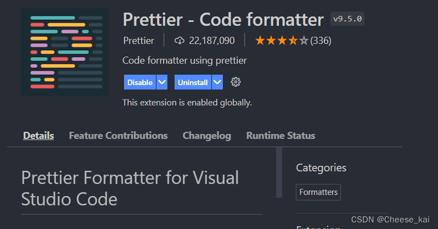
Task: Click the Uninstall button
Action: point(193,82)
